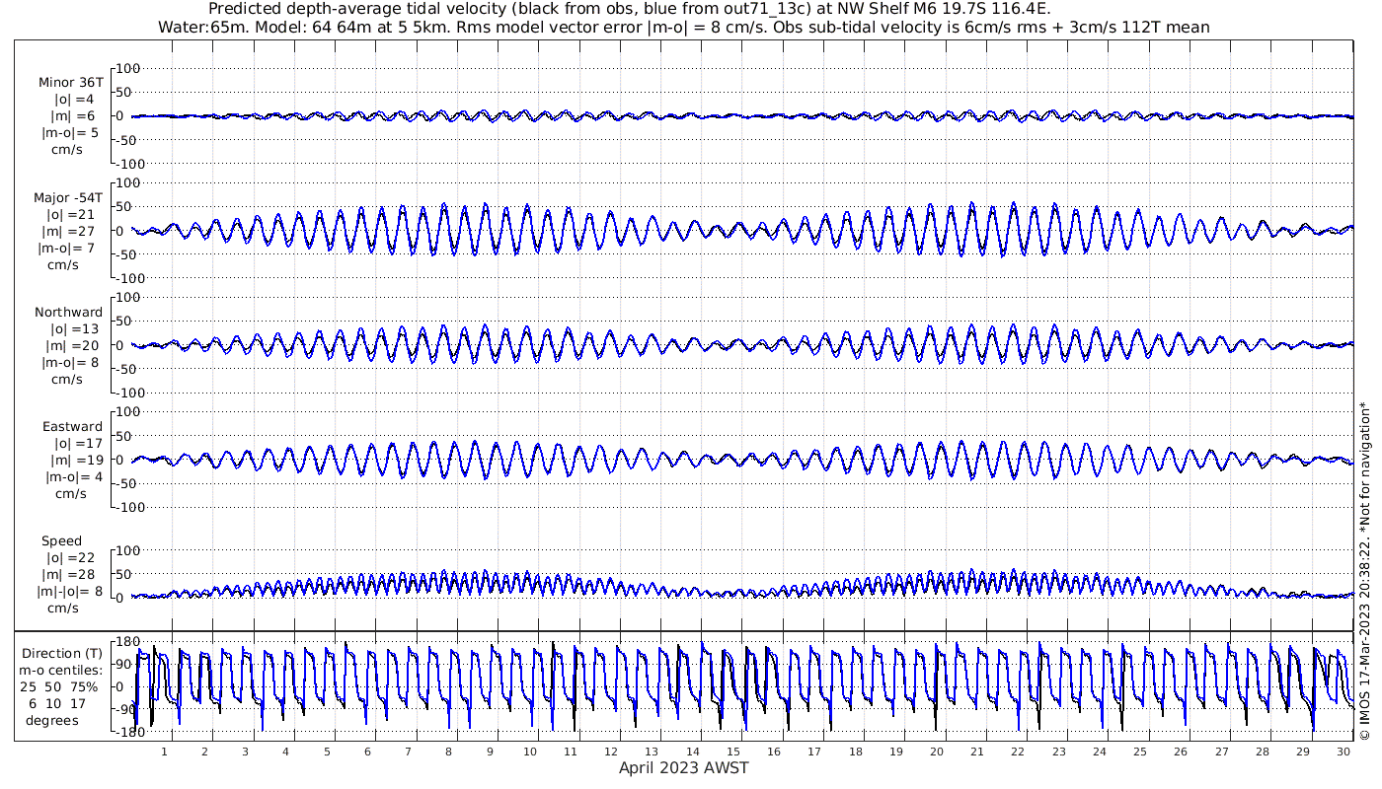Click the "6 10 17" centile values

(57, 703)
